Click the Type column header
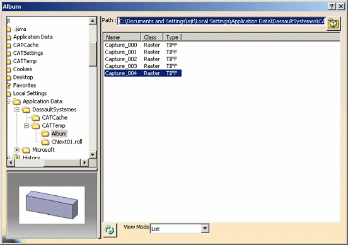The height and width of the screenshot is (245, 348). point(173,37)
